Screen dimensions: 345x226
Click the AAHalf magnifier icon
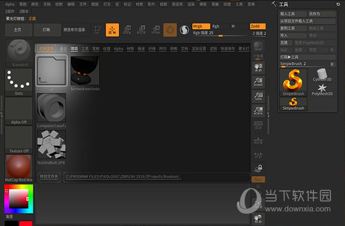[258, 110]
